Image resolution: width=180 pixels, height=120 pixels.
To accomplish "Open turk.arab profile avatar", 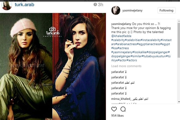I will coord(6,6).
